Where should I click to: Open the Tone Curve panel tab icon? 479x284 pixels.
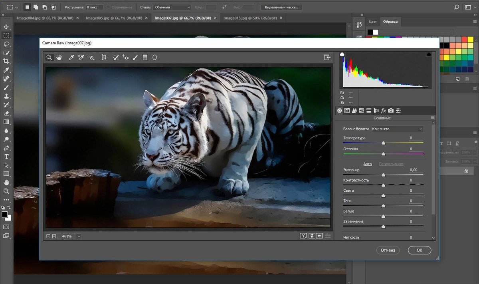coord(347,111)
